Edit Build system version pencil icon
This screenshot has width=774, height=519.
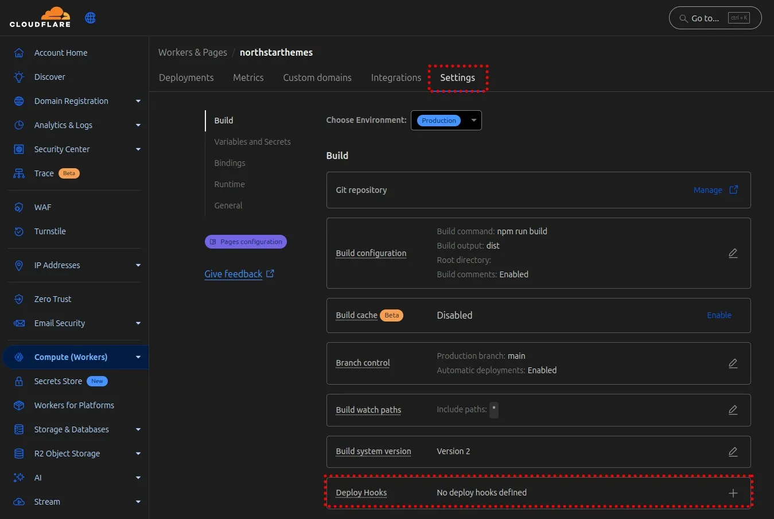(x=733, y=452)
